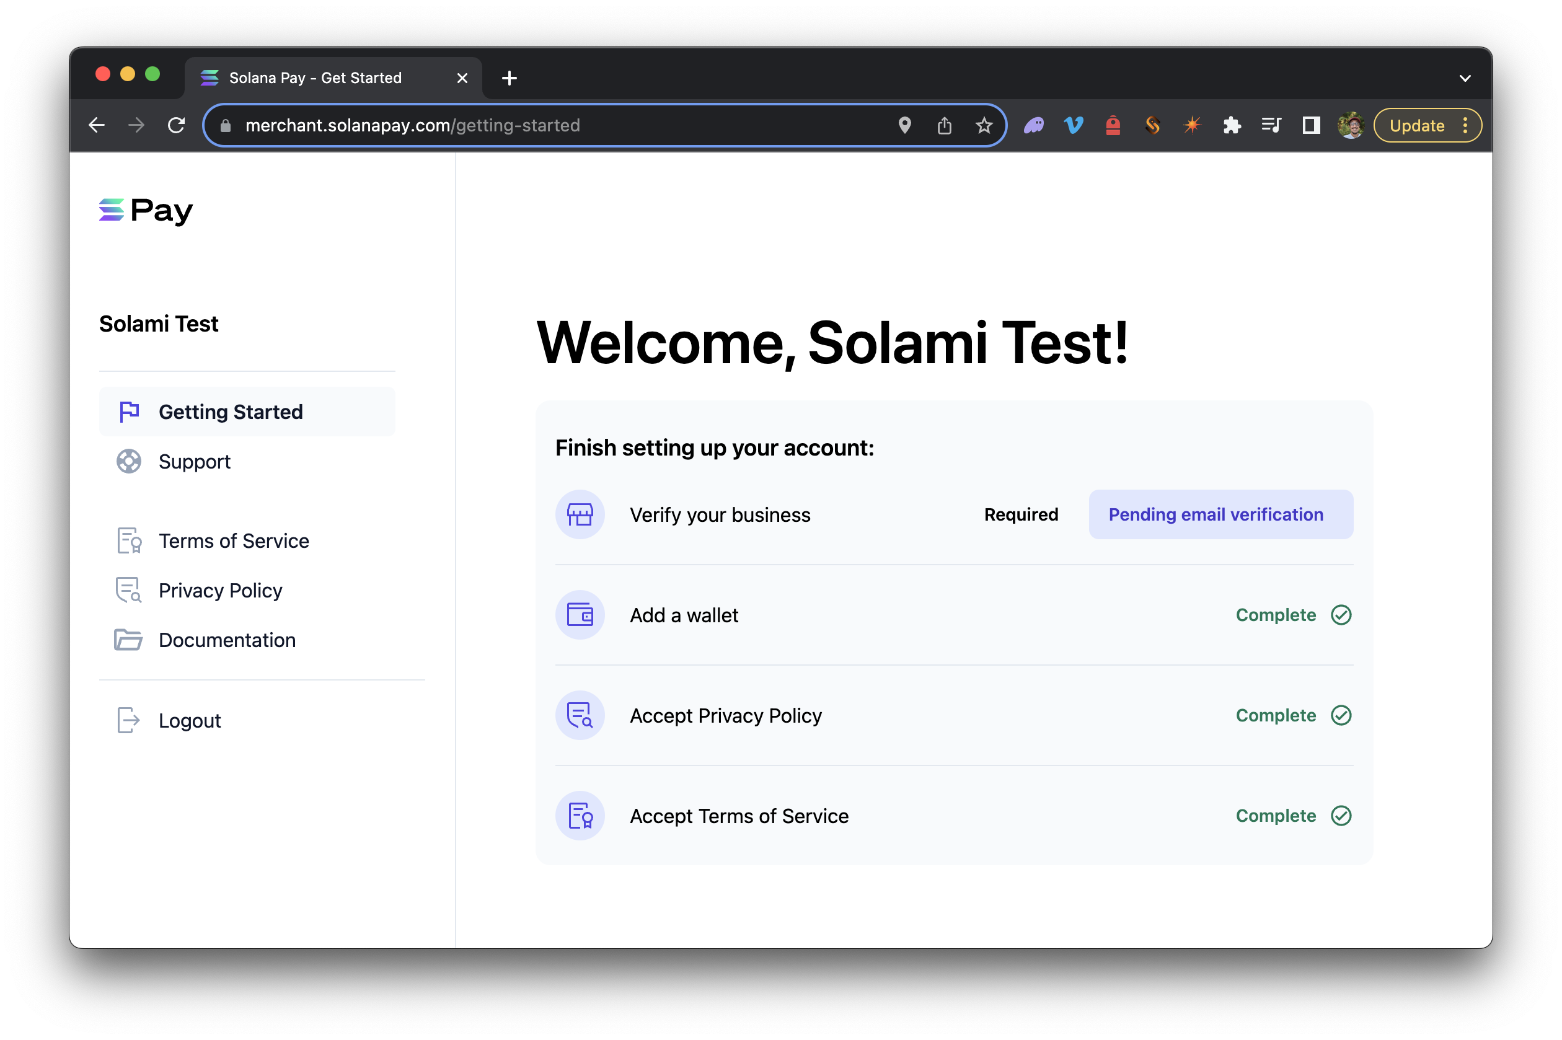Bookmark this page with the star icon

(x=984, y=125)
